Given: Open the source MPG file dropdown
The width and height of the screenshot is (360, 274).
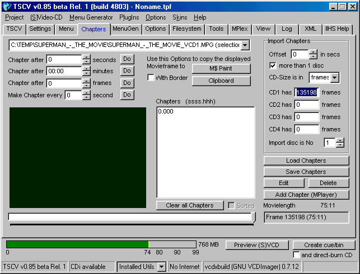Looking at the screenshot, I should point(245,45).
